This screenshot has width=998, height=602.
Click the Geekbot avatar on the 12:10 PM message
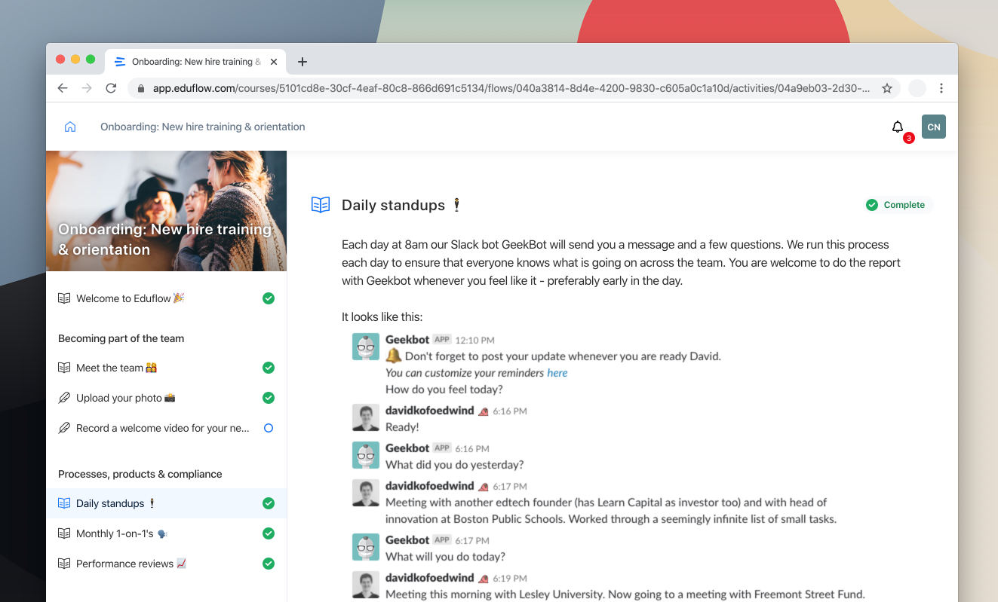[366, 347]
